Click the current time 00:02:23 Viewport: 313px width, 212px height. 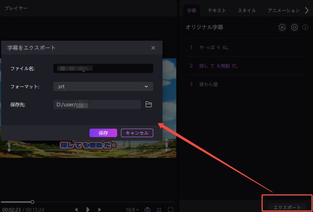pos(12,210)
